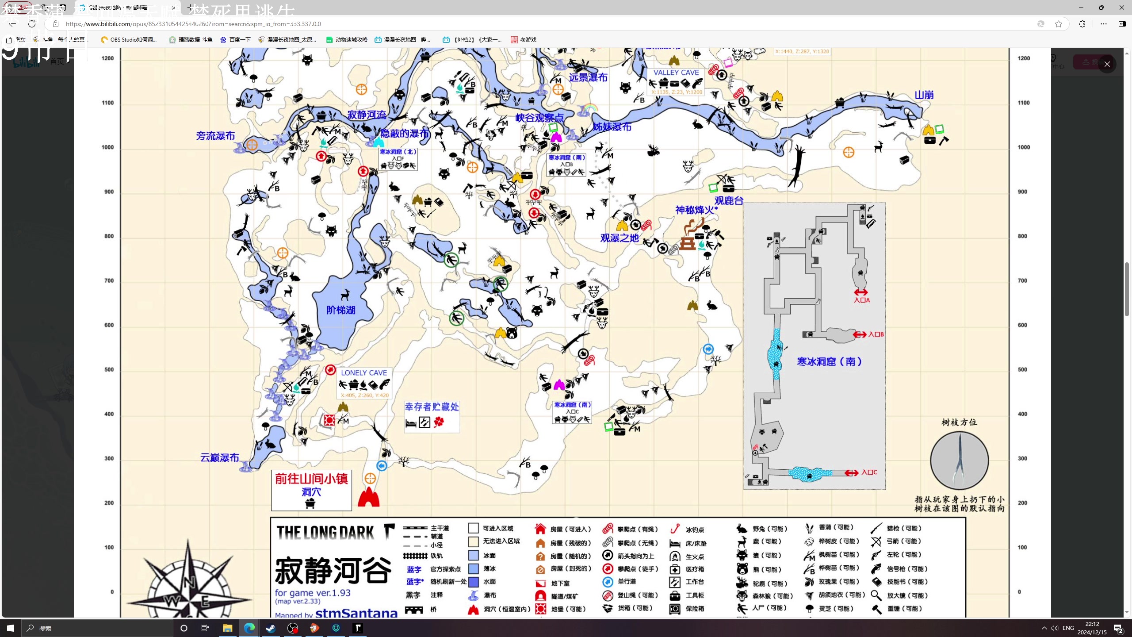Click the 山崩 label on map
Image resolution: width=1132 pixels, height=637 pixels.
924,95
